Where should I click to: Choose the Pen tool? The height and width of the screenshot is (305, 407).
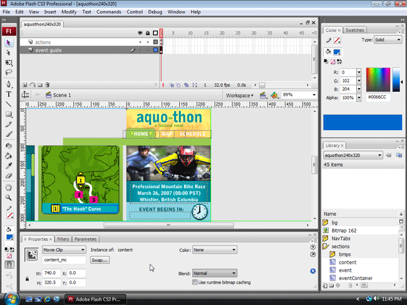(x=9, y=84)
